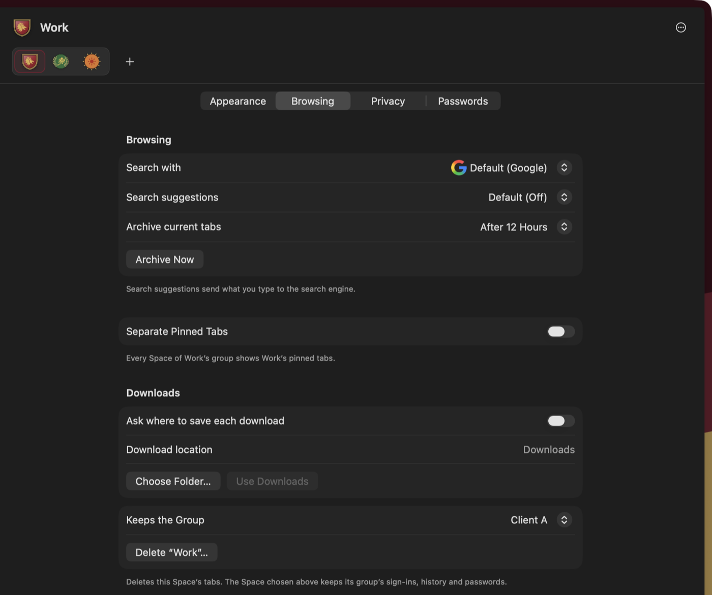Select the orange sun Space icon
The width and height of the screenshot is (712, 595).
(x=92, y=61)
